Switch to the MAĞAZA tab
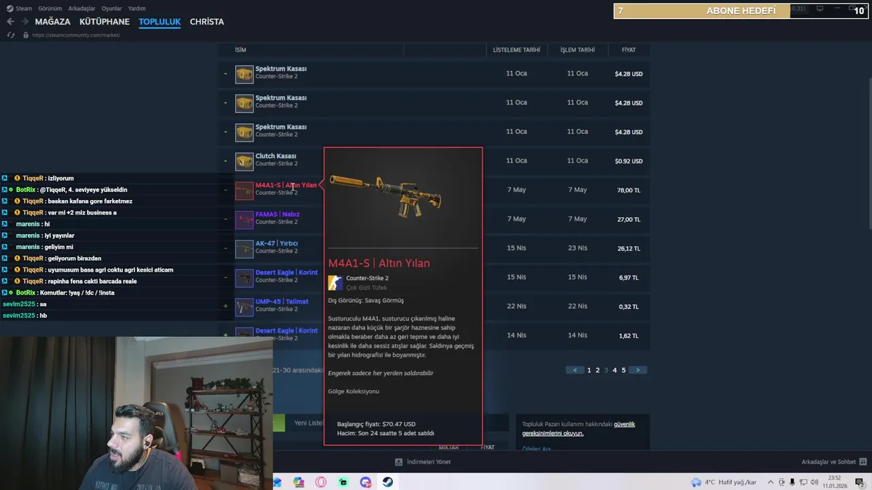Screen dimensions: 872x490 52,22
